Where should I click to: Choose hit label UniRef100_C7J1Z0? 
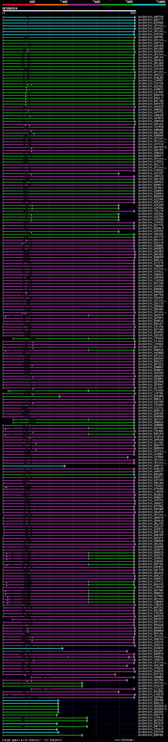[151, 688]
